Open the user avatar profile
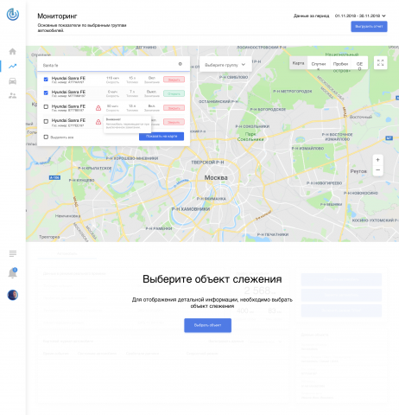 tap(13, 295)
